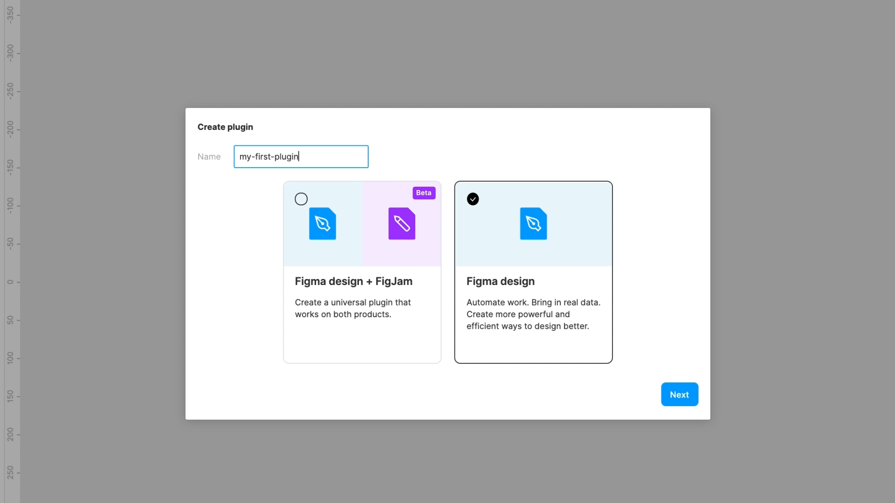Screen dimensions: 895x503
Task: Click the "Name" field label
Action: [x=209, y=157]
